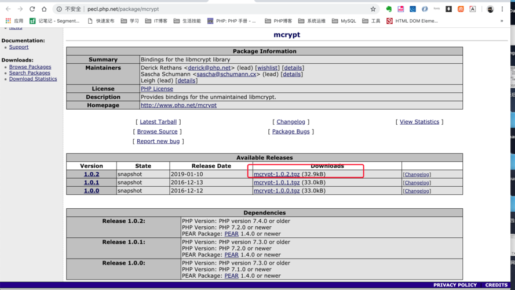Open the Changelog for release 1.0.1
This screenshot has width=515, height=290.
(417, 183)
